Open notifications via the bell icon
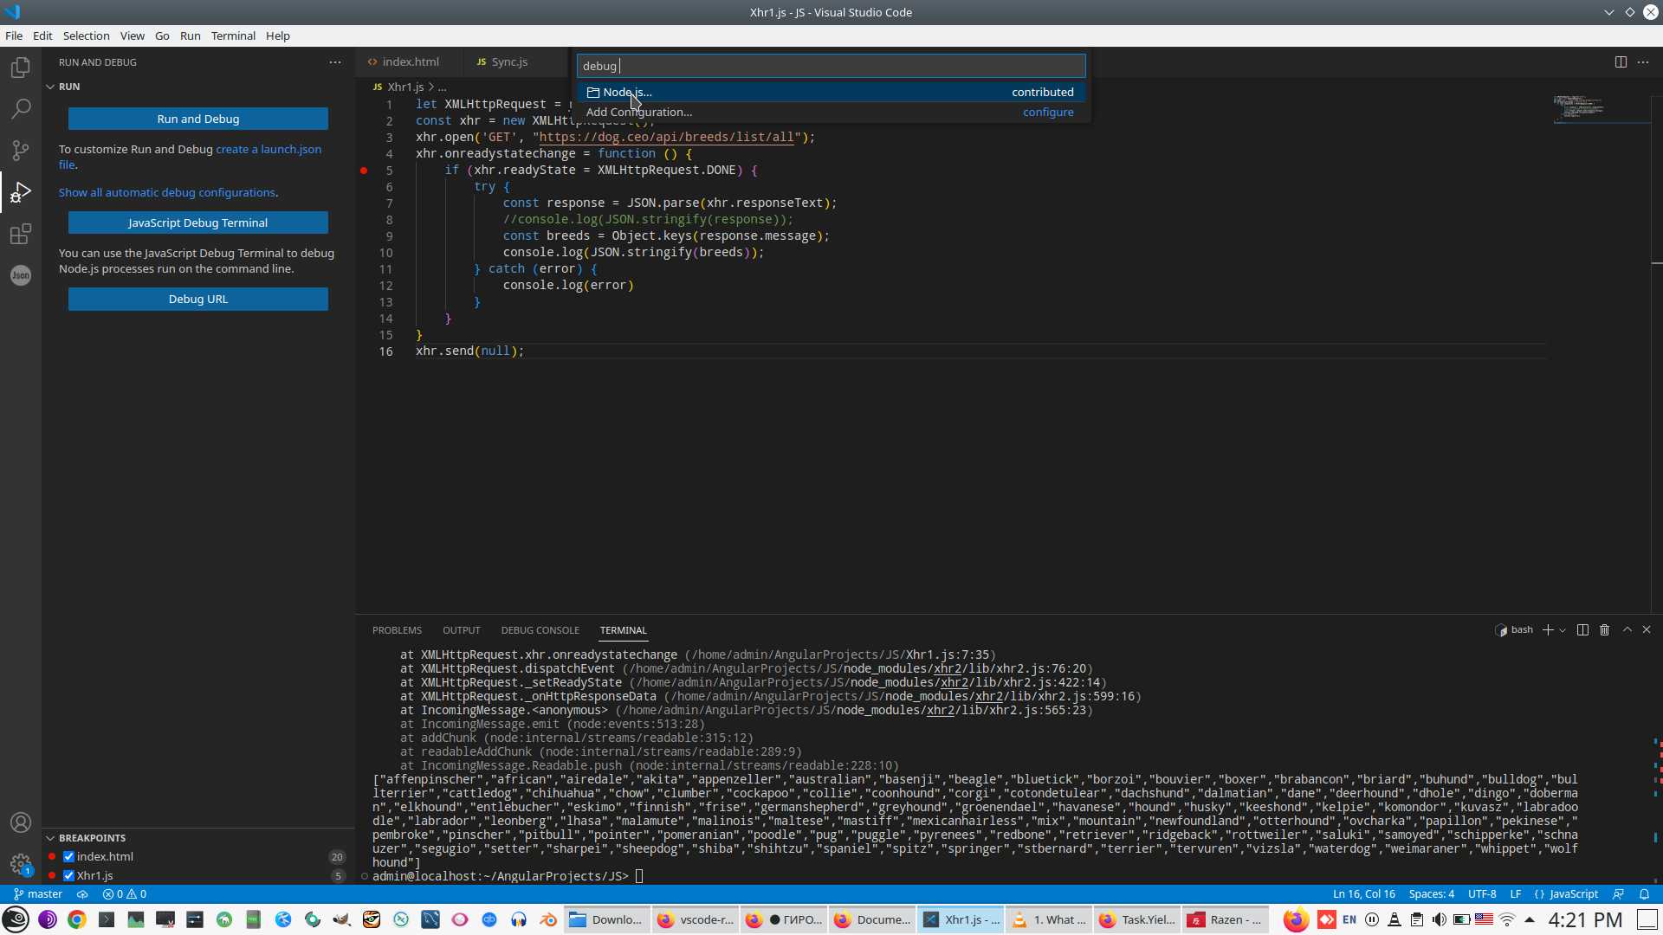Viewport: 1663px width, 935px height. point(1645,894)
